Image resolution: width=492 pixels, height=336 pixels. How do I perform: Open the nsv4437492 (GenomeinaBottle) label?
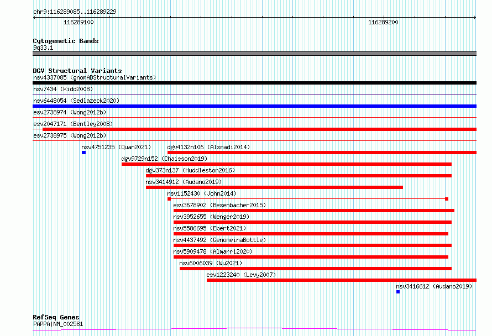point(219,240)
